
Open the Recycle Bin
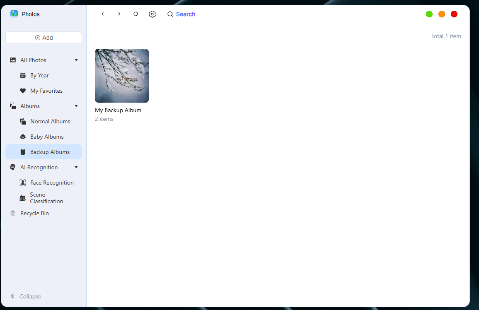coord(34,213)
